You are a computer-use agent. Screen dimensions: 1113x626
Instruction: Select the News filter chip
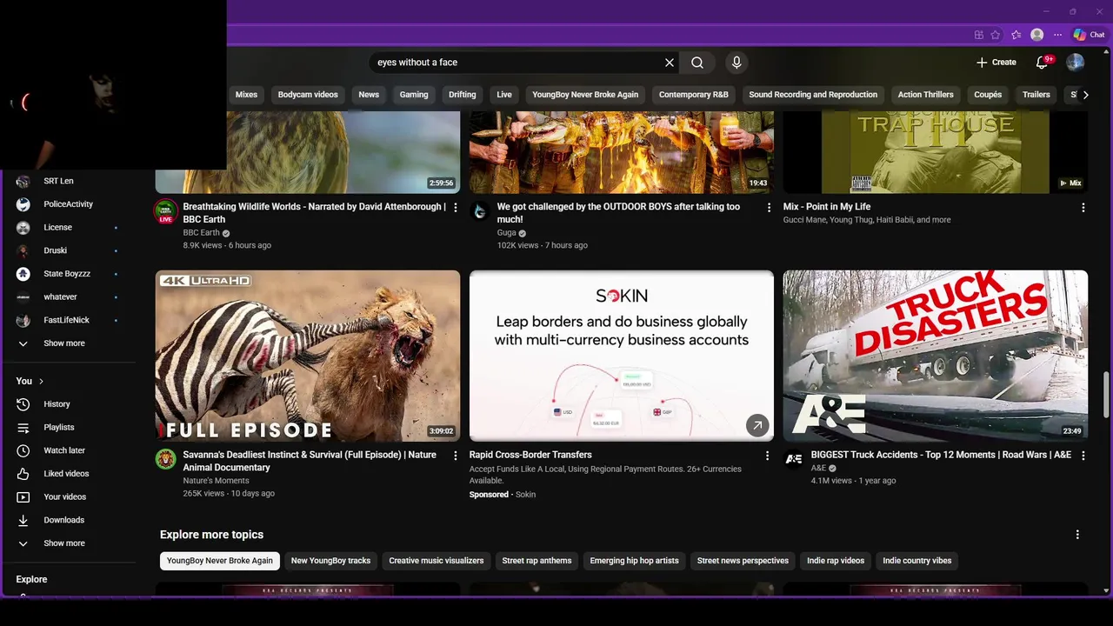point(369,95)
